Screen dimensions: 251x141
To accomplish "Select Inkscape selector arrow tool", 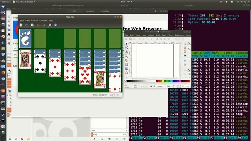I will (126, 43).
